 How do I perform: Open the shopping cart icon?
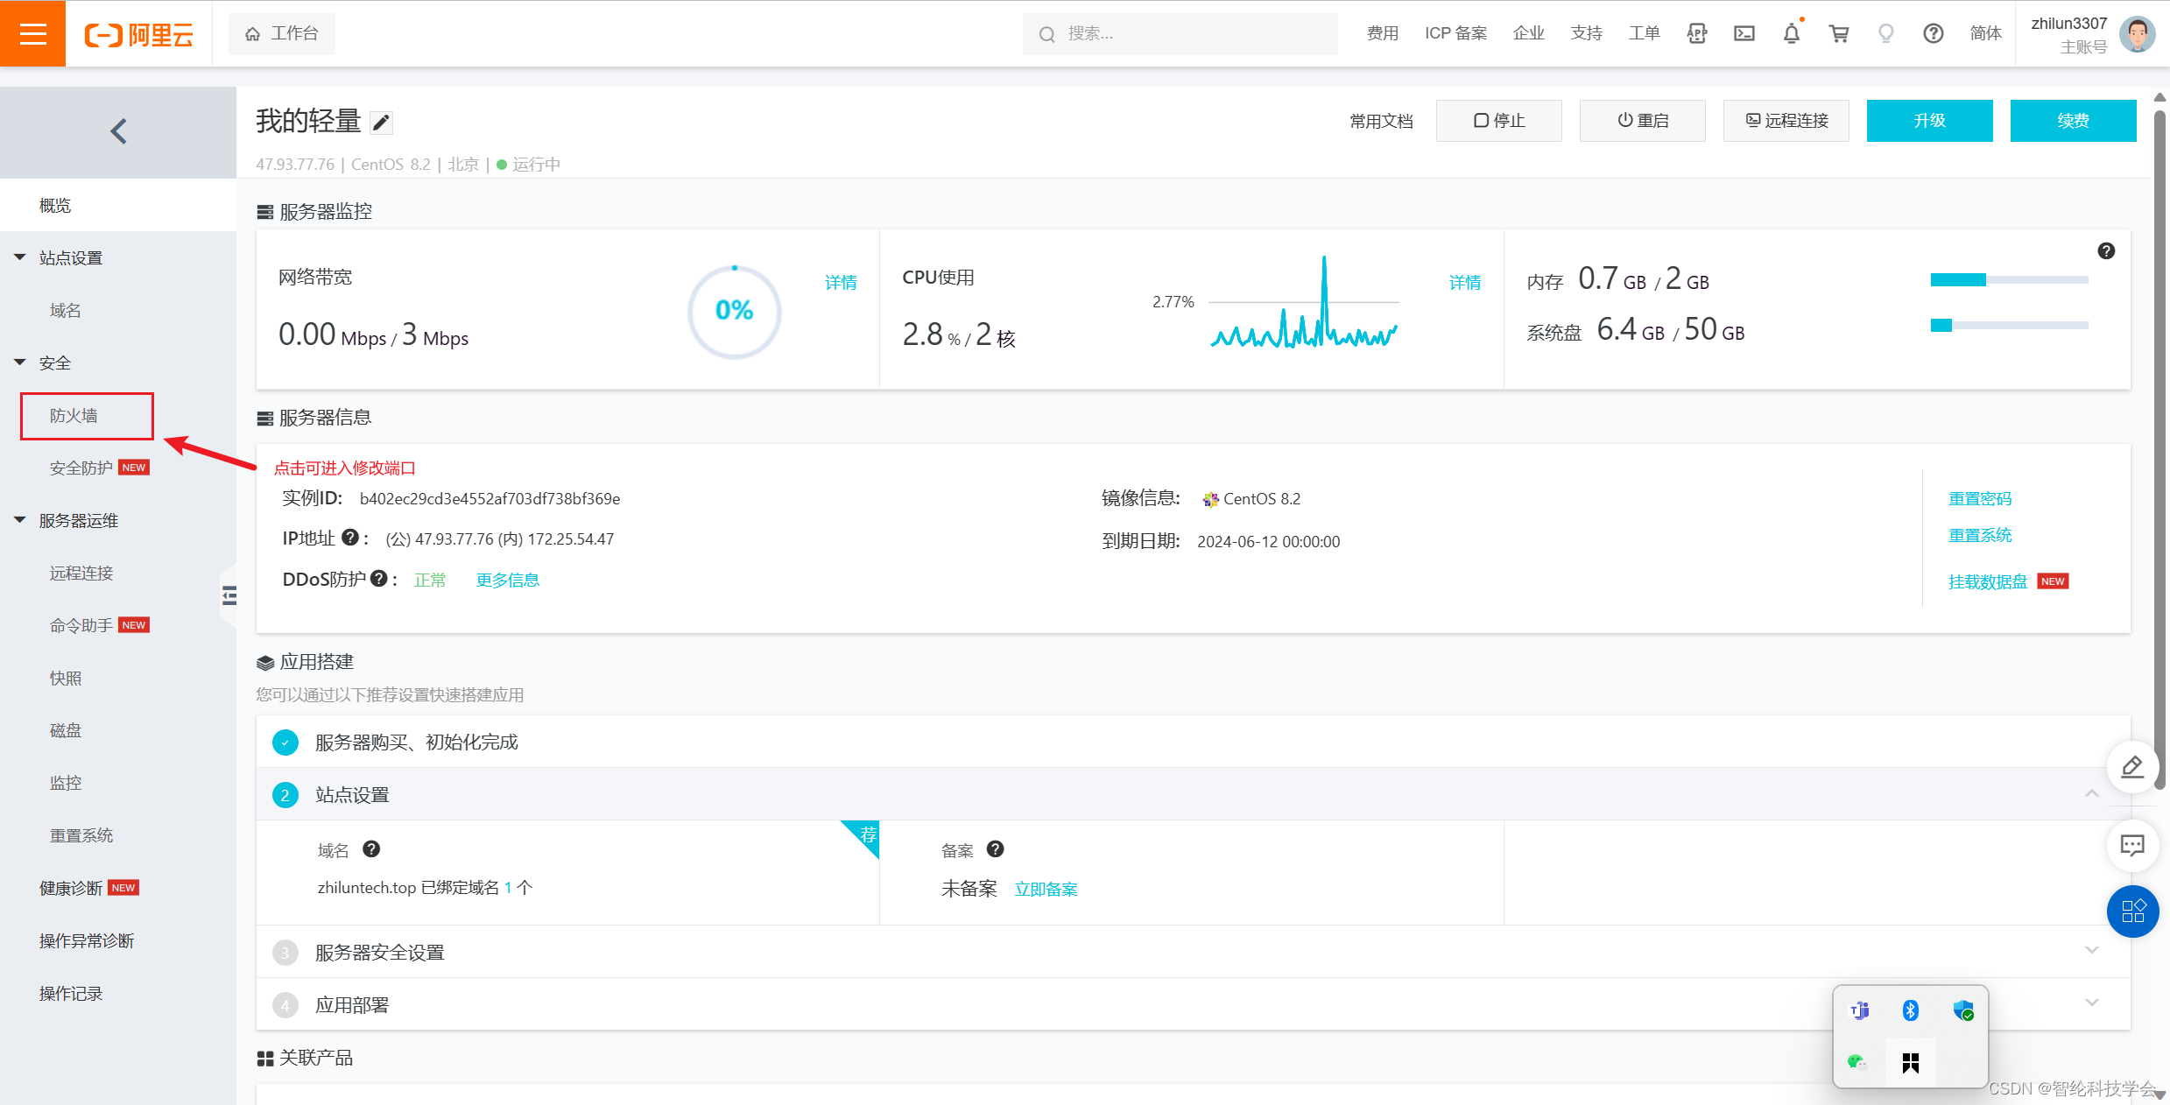point(1838,33)
